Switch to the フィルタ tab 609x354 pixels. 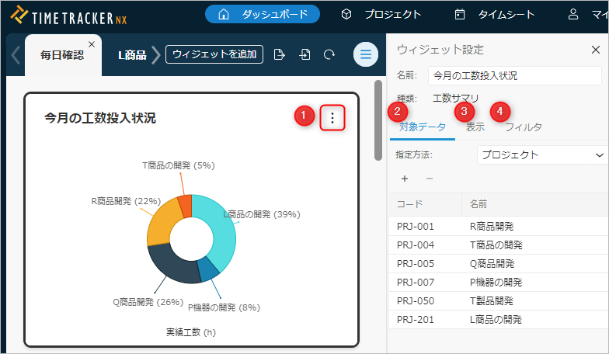[x=524, y=127]
